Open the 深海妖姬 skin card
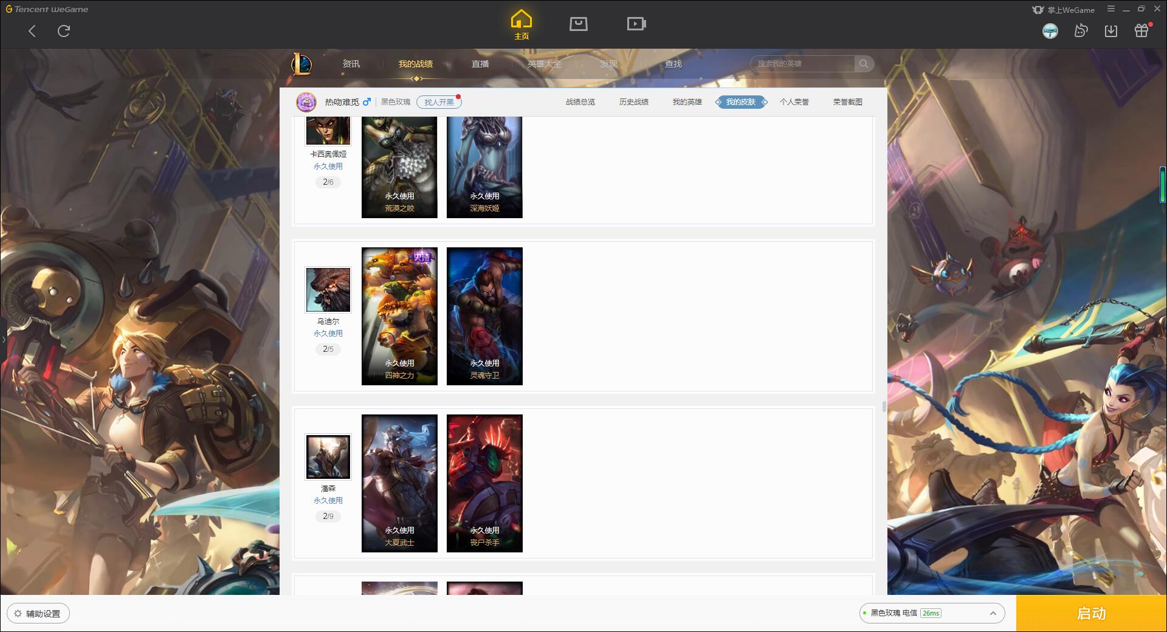 484,167
